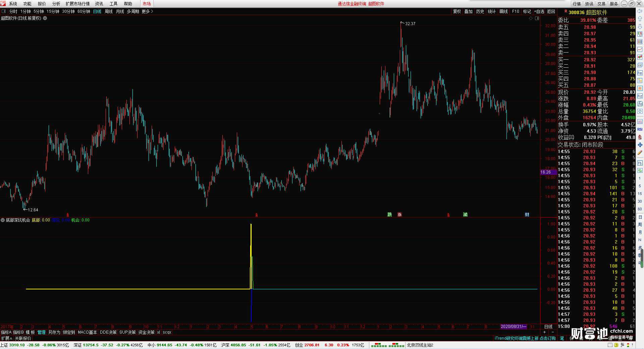Viewport: 644px width, 349px height.
Task: Select 15-minute period in right sidebar
Action: [640, 194]
